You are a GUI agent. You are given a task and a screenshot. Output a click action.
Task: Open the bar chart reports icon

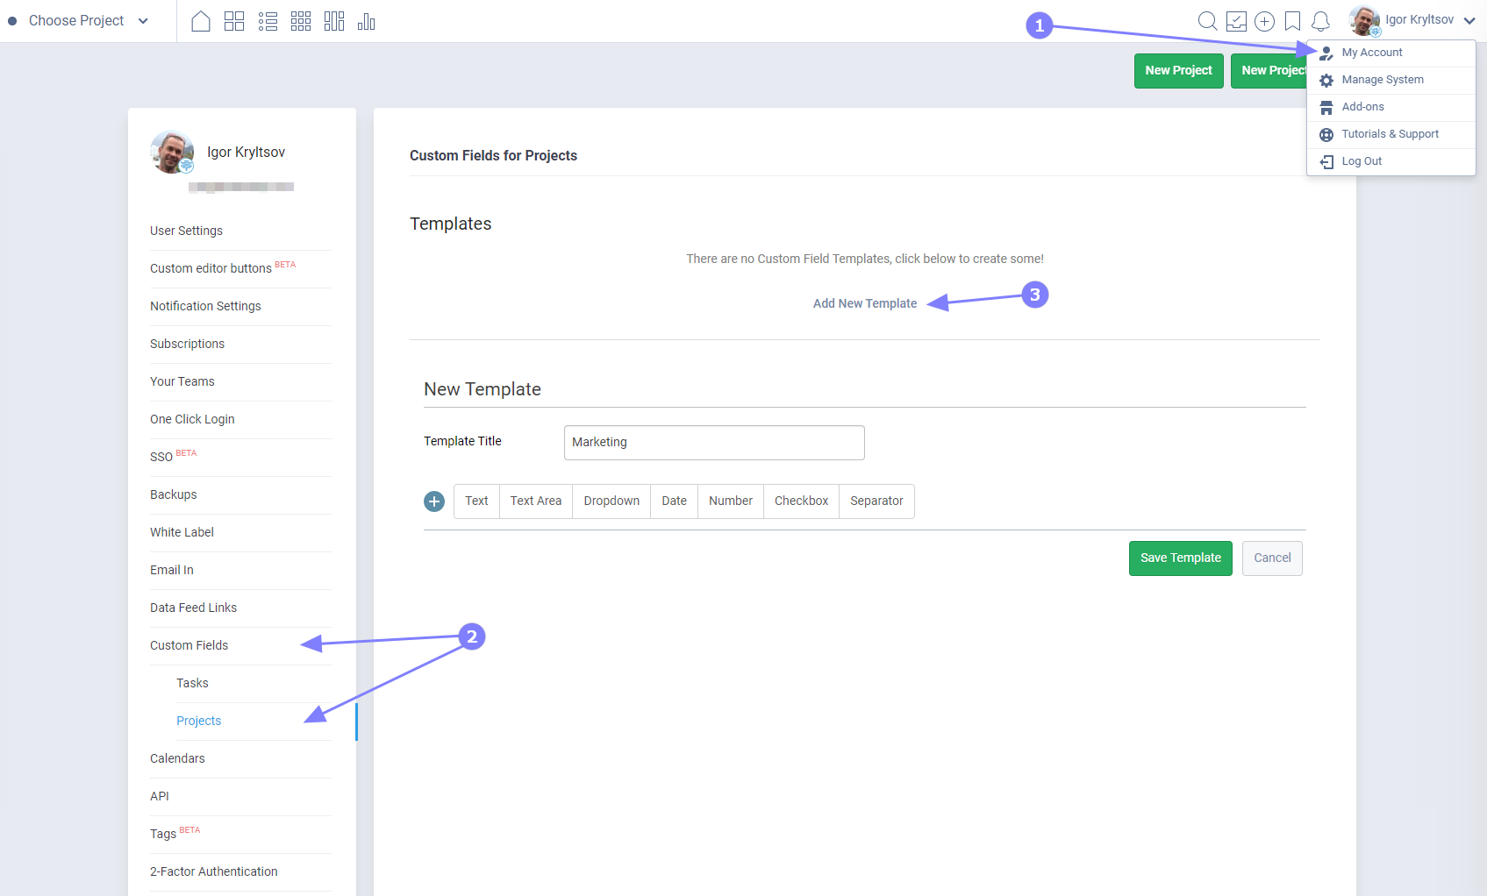(367, 21)
